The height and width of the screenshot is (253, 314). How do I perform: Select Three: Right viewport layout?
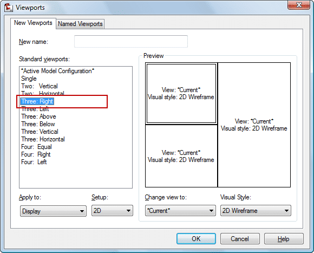point(37,101)
